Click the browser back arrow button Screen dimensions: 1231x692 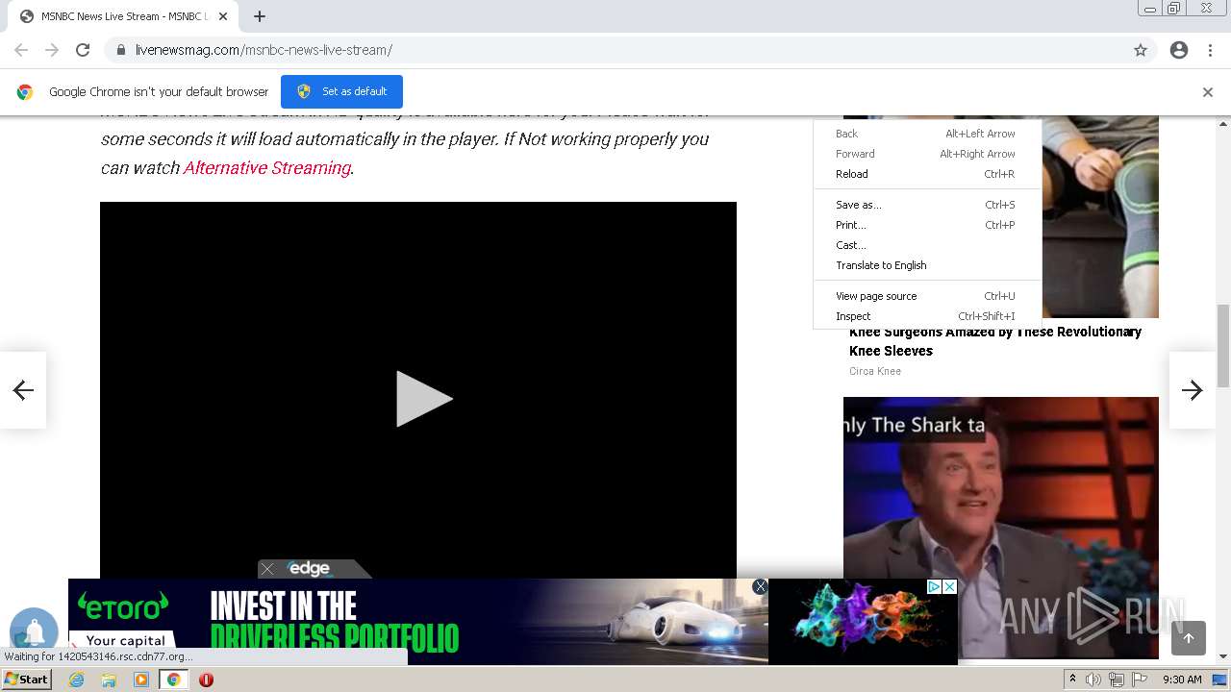pos(21,50)
